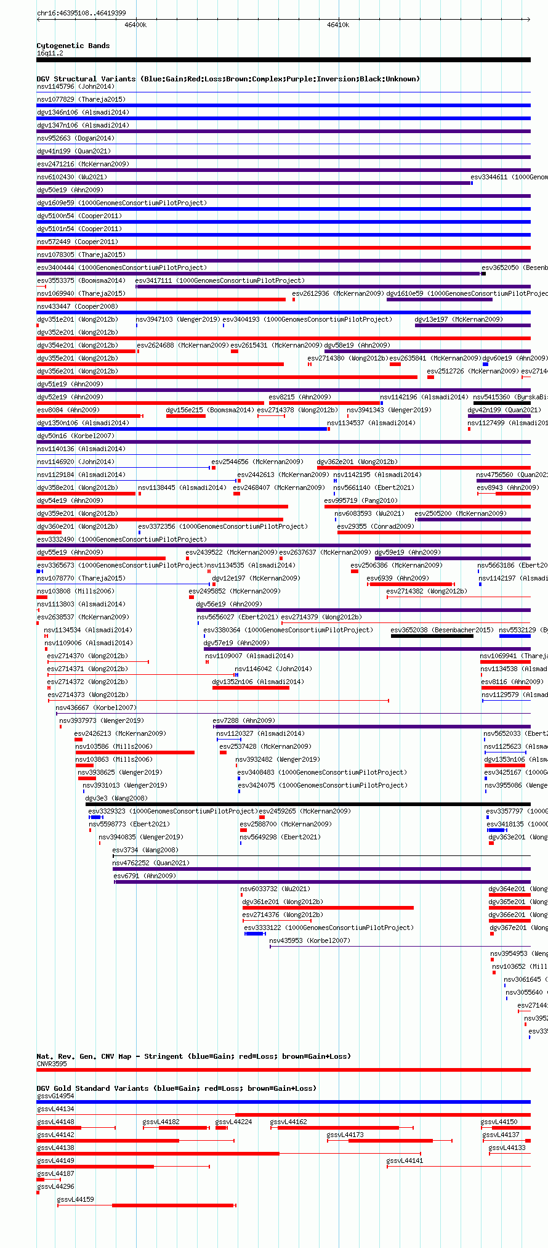
Task: Open gssvL44173 variant
Action: tap(345, 1135)
